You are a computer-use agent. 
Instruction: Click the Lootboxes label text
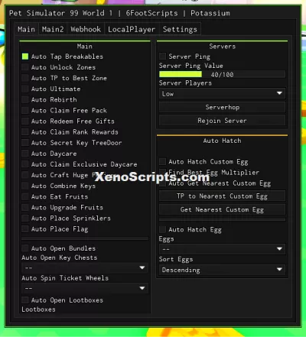pyautogui.click(x=38, y=309)
